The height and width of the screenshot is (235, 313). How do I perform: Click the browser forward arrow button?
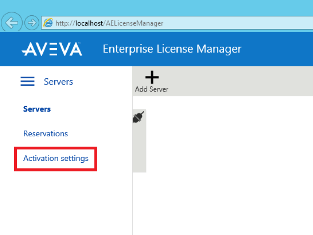(32, 23)
